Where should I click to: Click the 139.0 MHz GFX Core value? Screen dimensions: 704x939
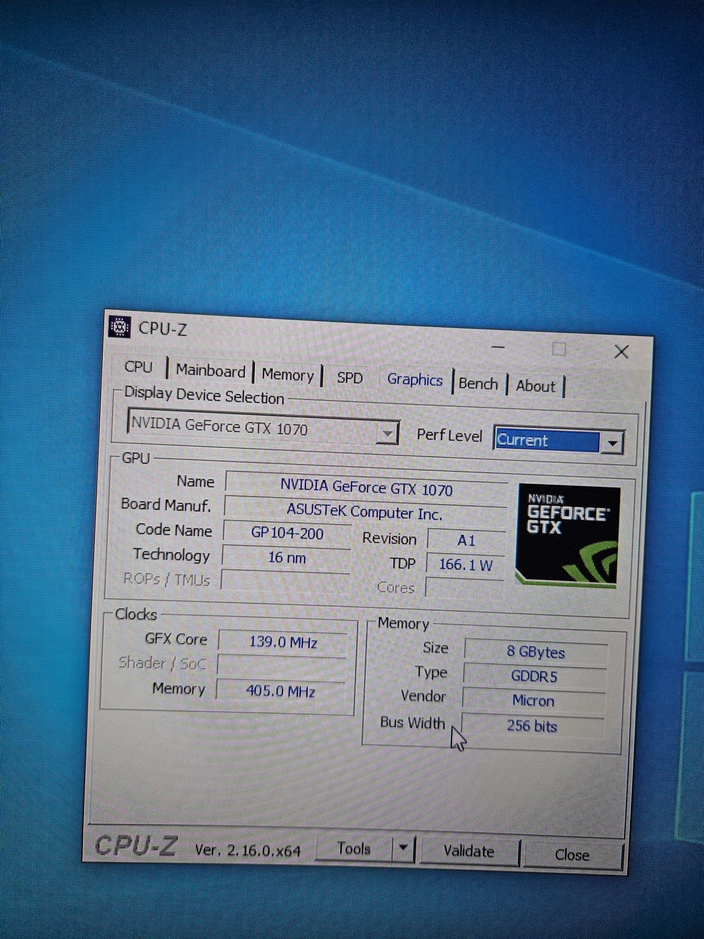click(x=283, y=642)
